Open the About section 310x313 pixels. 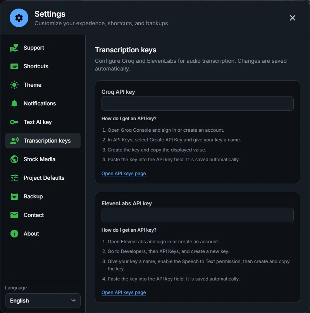(x=43, y=234)
